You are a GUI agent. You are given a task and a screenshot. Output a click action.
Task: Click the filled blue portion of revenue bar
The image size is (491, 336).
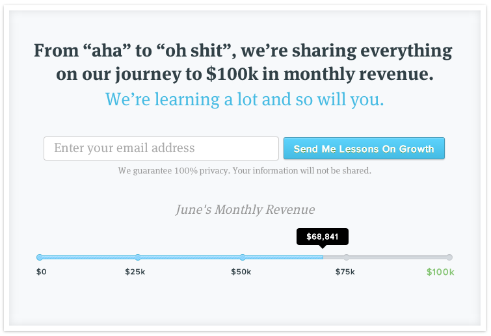click(181, 257)
